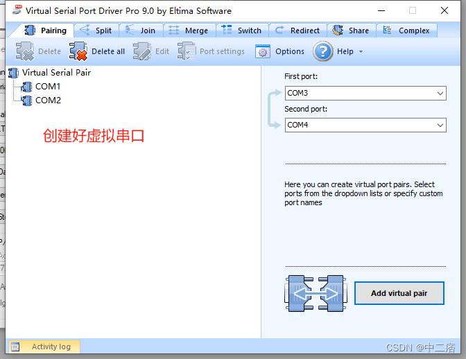Click the paired connectors illustration icon

(x=316, y=293)
